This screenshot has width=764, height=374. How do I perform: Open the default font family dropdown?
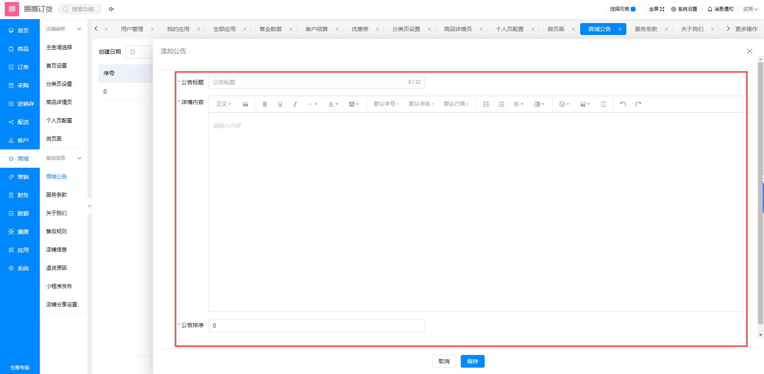click(421, 104)
